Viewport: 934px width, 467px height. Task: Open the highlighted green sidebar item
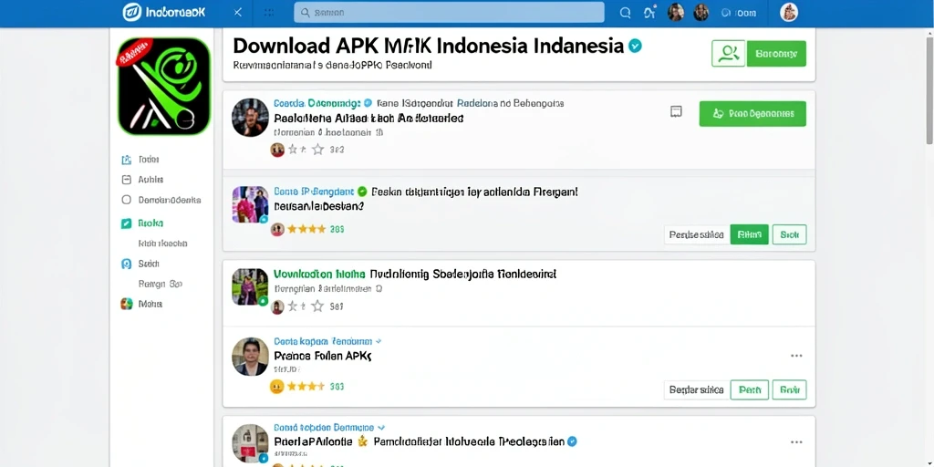coord(142,223)
